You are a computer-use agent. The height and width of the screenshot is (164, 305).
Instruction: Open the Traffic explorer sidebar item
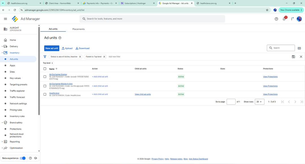click(17, 91)
